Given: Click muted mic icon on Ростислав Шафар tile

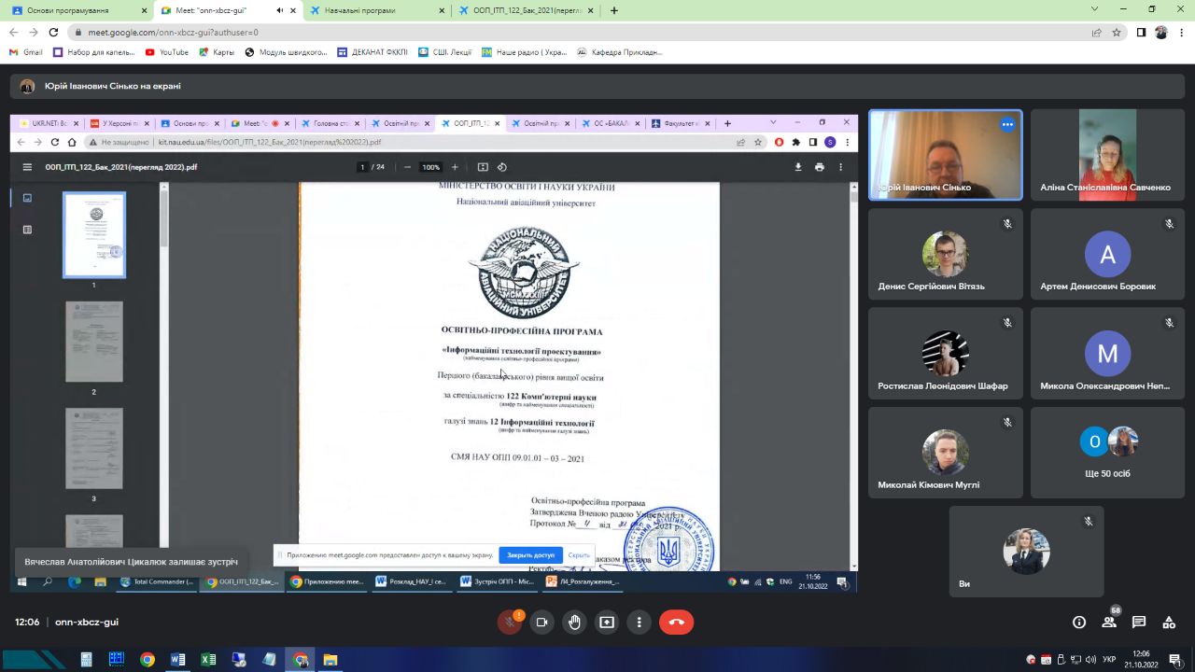Looking at the screenshot, I should coord(1007,323).
